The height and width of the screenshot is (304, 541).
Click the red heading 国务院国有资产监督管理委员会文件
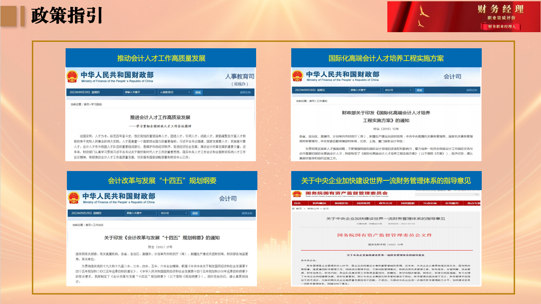pos(386,234)
